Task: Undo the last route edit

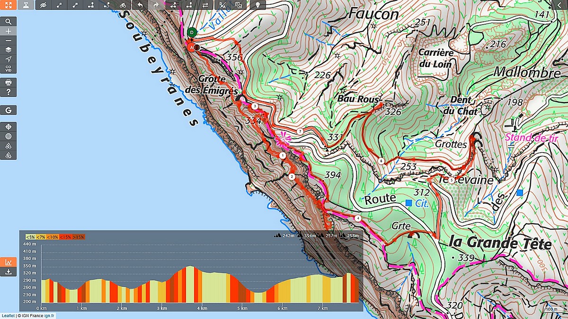Action: point(140,5)
